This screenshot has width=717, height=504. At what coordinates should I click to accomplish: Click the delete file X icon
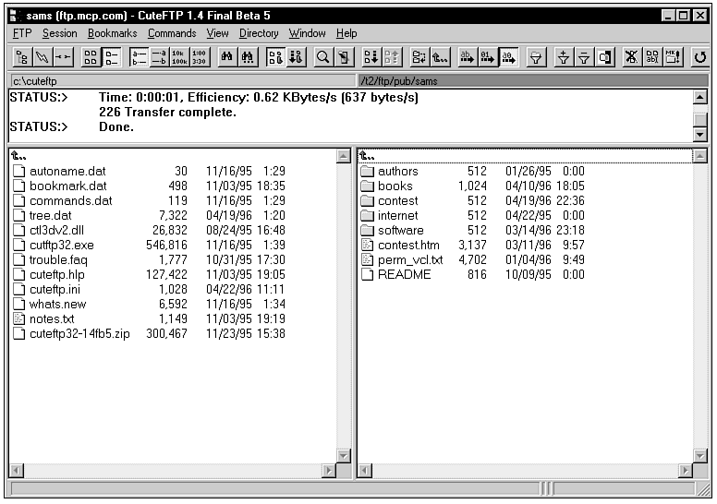[631, 57]
